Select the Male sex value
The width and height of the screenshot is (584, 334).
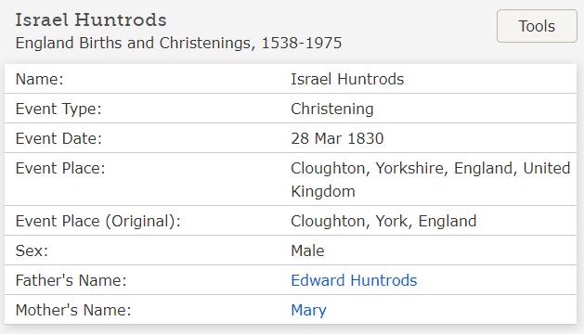click(307, 250)
